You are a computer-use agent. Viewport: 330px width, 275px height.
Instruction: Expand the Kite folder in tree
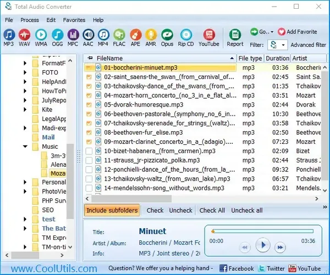25,109
